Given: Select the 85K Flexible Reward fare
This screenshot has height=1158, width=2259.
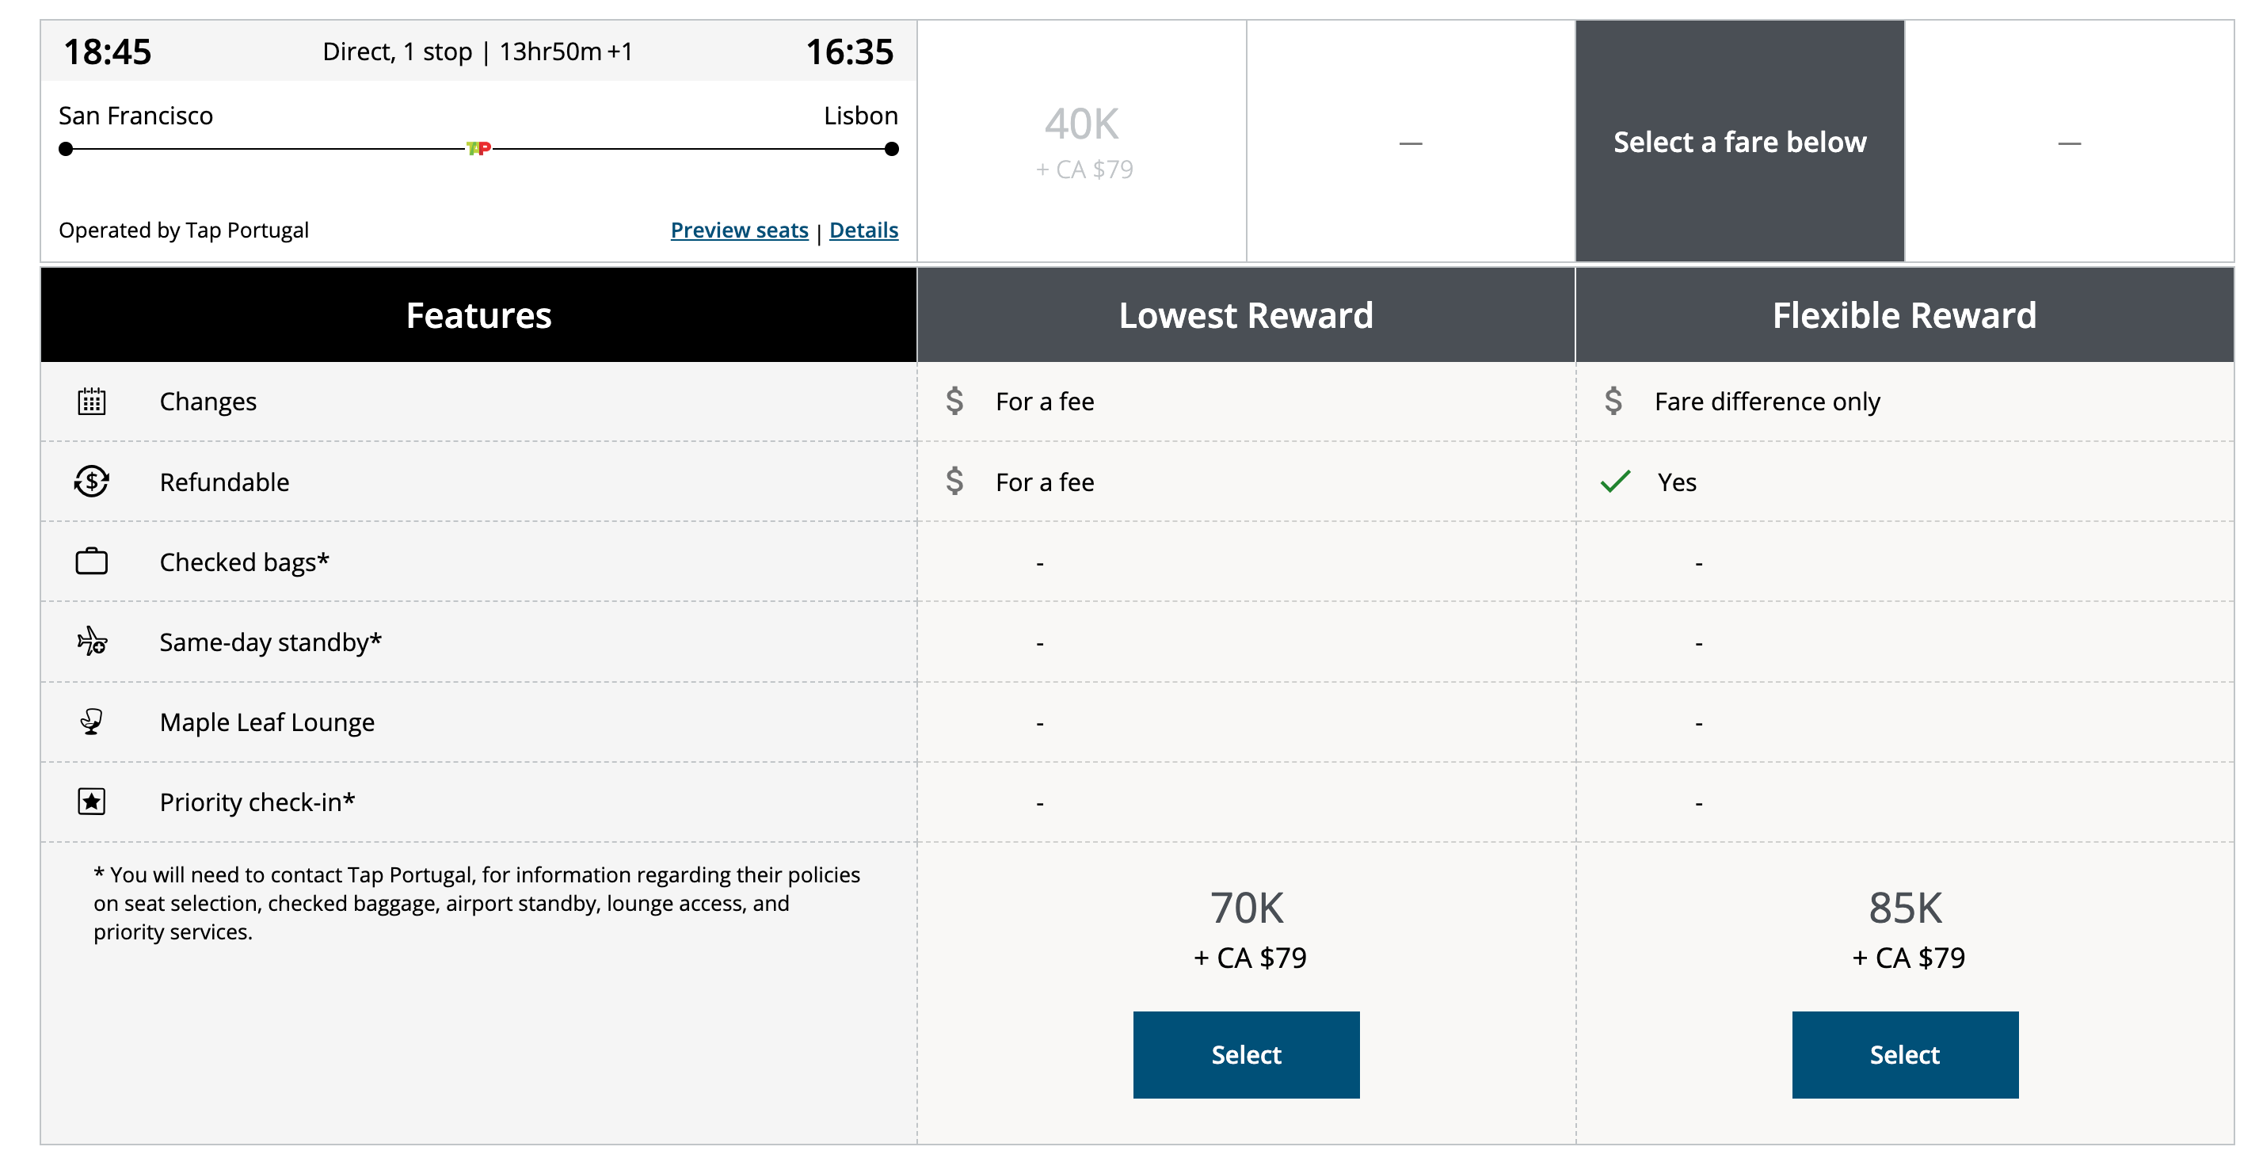Looking at the screenshot, I should point(1905,1054).
